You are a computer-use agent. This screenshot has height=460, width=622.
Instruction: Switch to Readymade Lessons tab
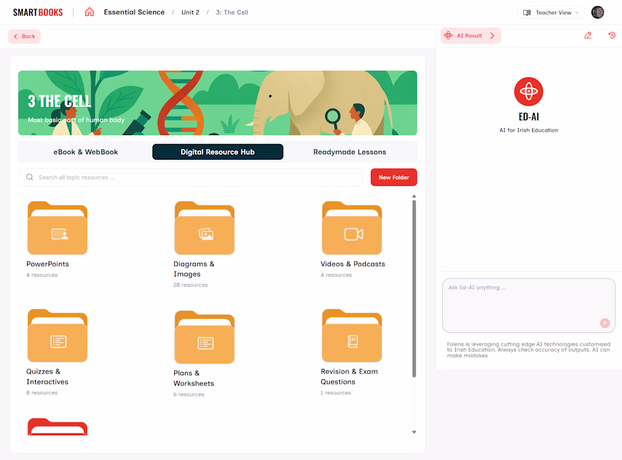point(349,152)
